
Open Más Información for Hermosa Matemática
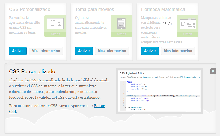tap(178, 51)
